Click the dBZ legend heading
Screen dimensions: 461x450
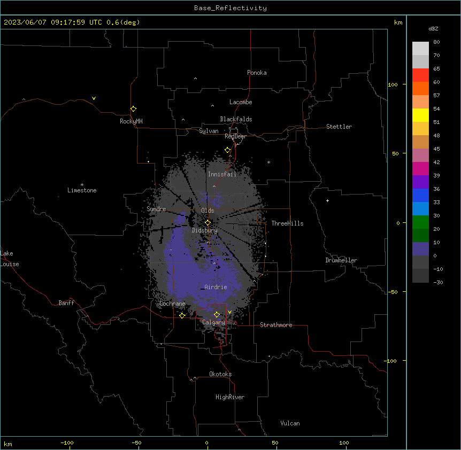[x=433, y=28]
